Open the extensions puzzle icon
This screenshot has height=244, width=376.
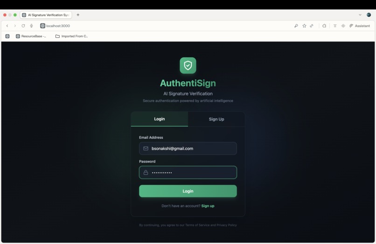(324, 26)
